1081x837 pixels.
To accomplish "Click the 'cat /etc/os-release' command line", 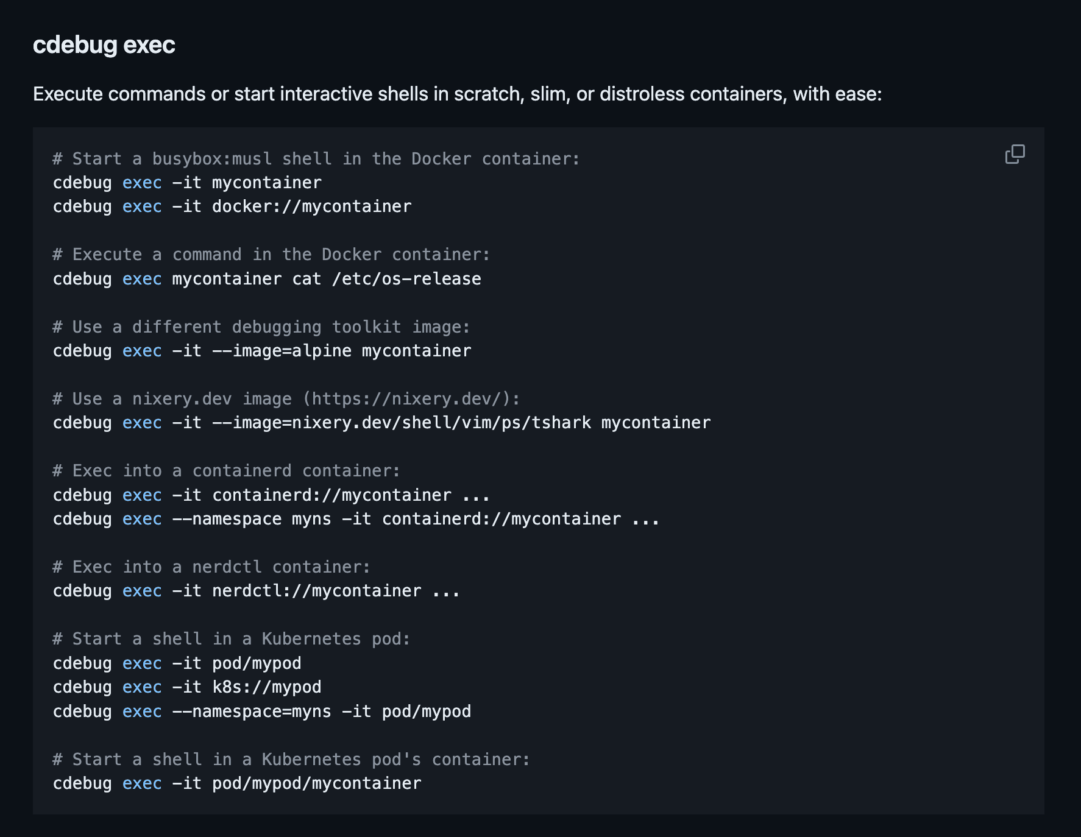I will coord(267,279).
